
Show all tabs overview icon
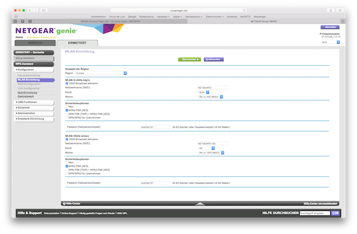[x=340, y=11]
